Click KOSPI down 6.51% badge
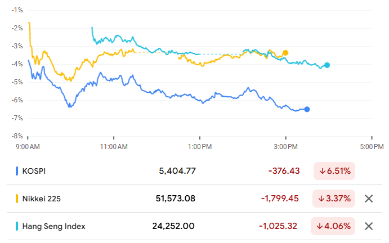Screen dimensions: 389x243 (334, 170)
